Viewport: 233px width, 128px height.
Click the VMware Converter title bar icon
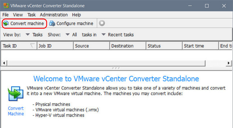coord(6,6)
